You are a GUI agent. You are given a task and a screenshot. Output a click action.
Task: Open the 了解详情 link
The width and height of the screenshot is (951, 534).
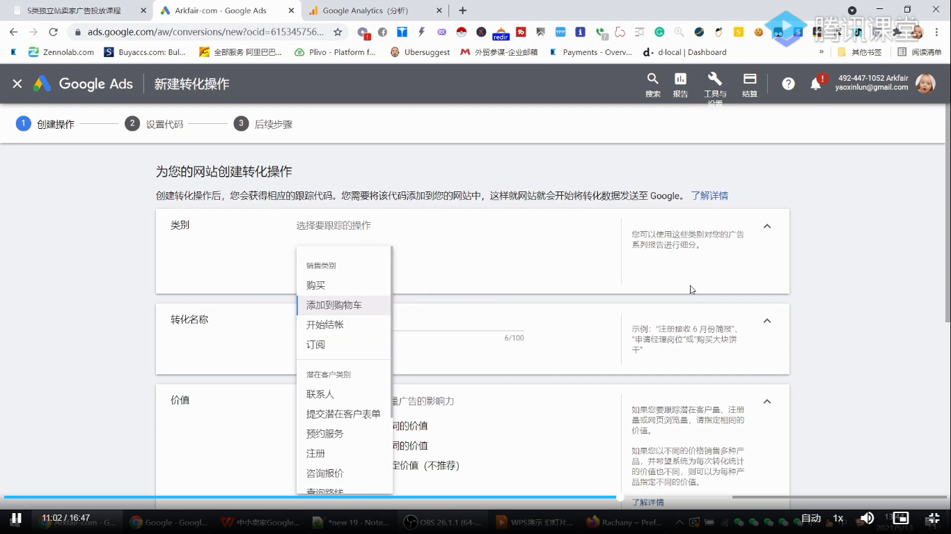pyautogui.click(x=709, y=196)
